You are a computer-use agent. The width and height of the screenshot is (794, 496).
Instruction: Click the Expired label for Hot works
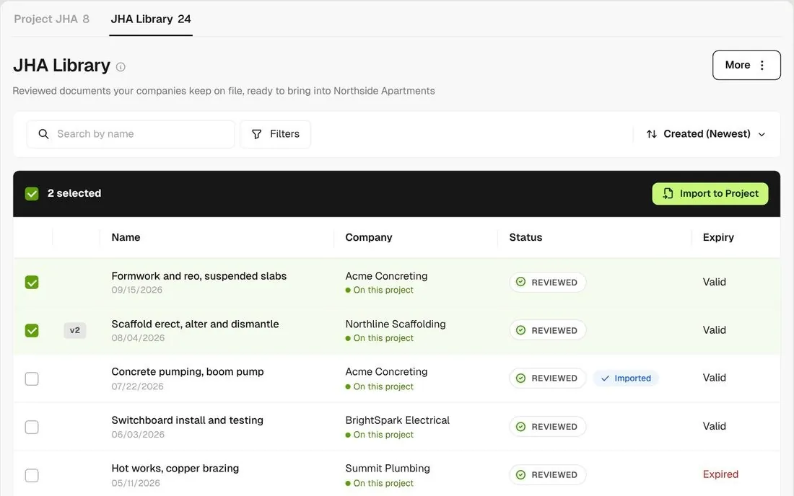click(x=720, y=474)
